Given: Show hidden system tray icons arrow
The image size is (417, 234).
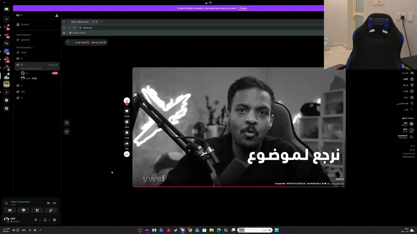Looking at the screenshot, I should [x=40, y=230].
